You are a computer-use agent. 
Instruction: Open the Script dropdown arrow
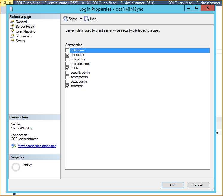click(x=81, y=19)
